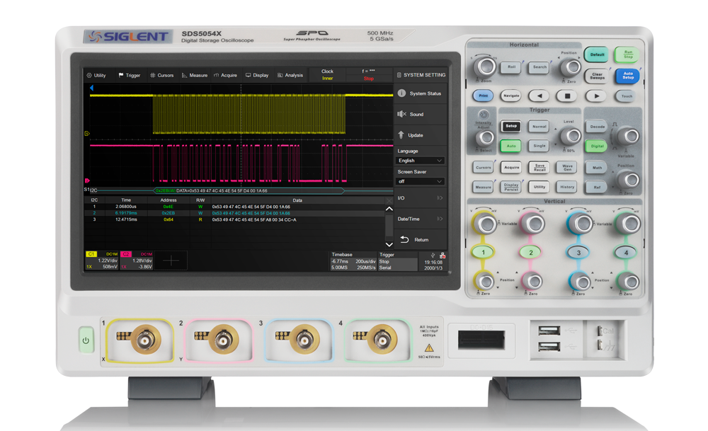Image resolution: width=708 pixels, height=431 pixels.
Task: Open the Trigger menu in the menu bar
Action: (x=130, y=75)
